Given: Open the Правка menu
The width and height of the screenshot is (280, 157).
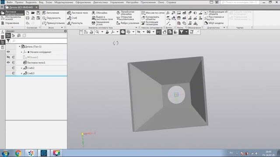Looking at the screenshot, I should 19,2.
